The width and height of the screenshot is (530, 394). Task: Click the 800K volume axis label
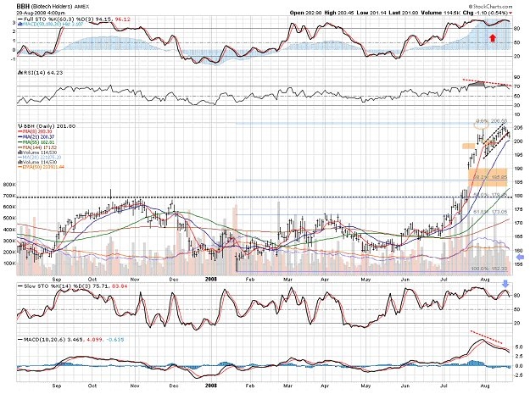(x=9, y=185)
